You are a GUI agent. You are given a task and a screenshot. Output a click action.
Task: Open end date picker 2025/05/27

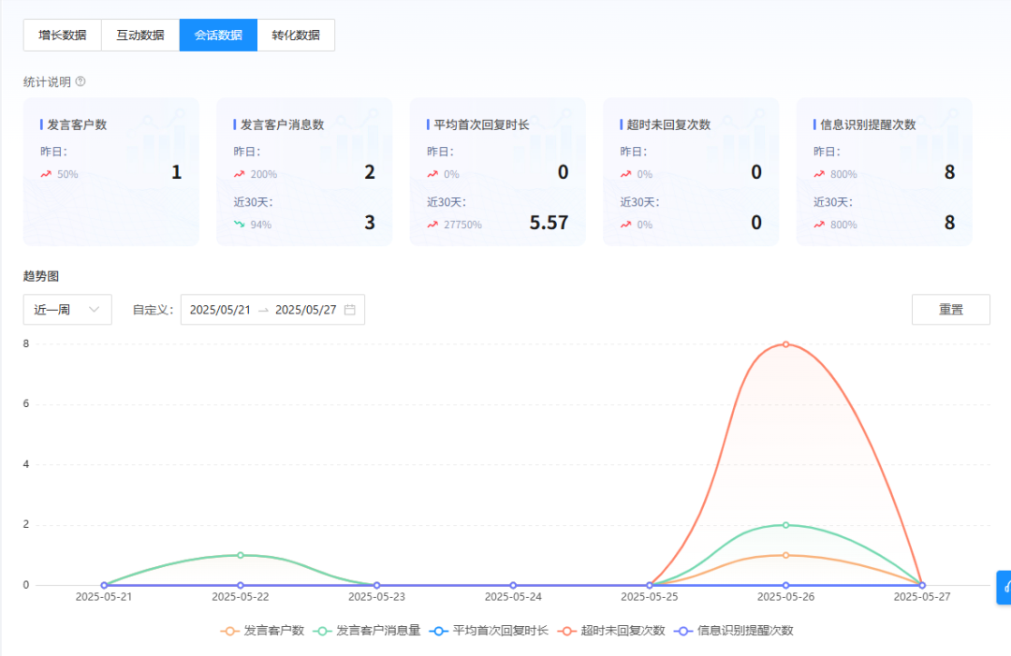tap(305, 310)
